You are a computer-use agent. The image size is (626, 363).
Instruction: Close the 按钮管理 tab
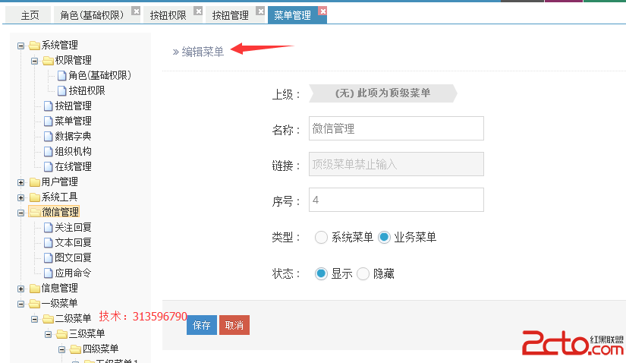coord(261,11)
